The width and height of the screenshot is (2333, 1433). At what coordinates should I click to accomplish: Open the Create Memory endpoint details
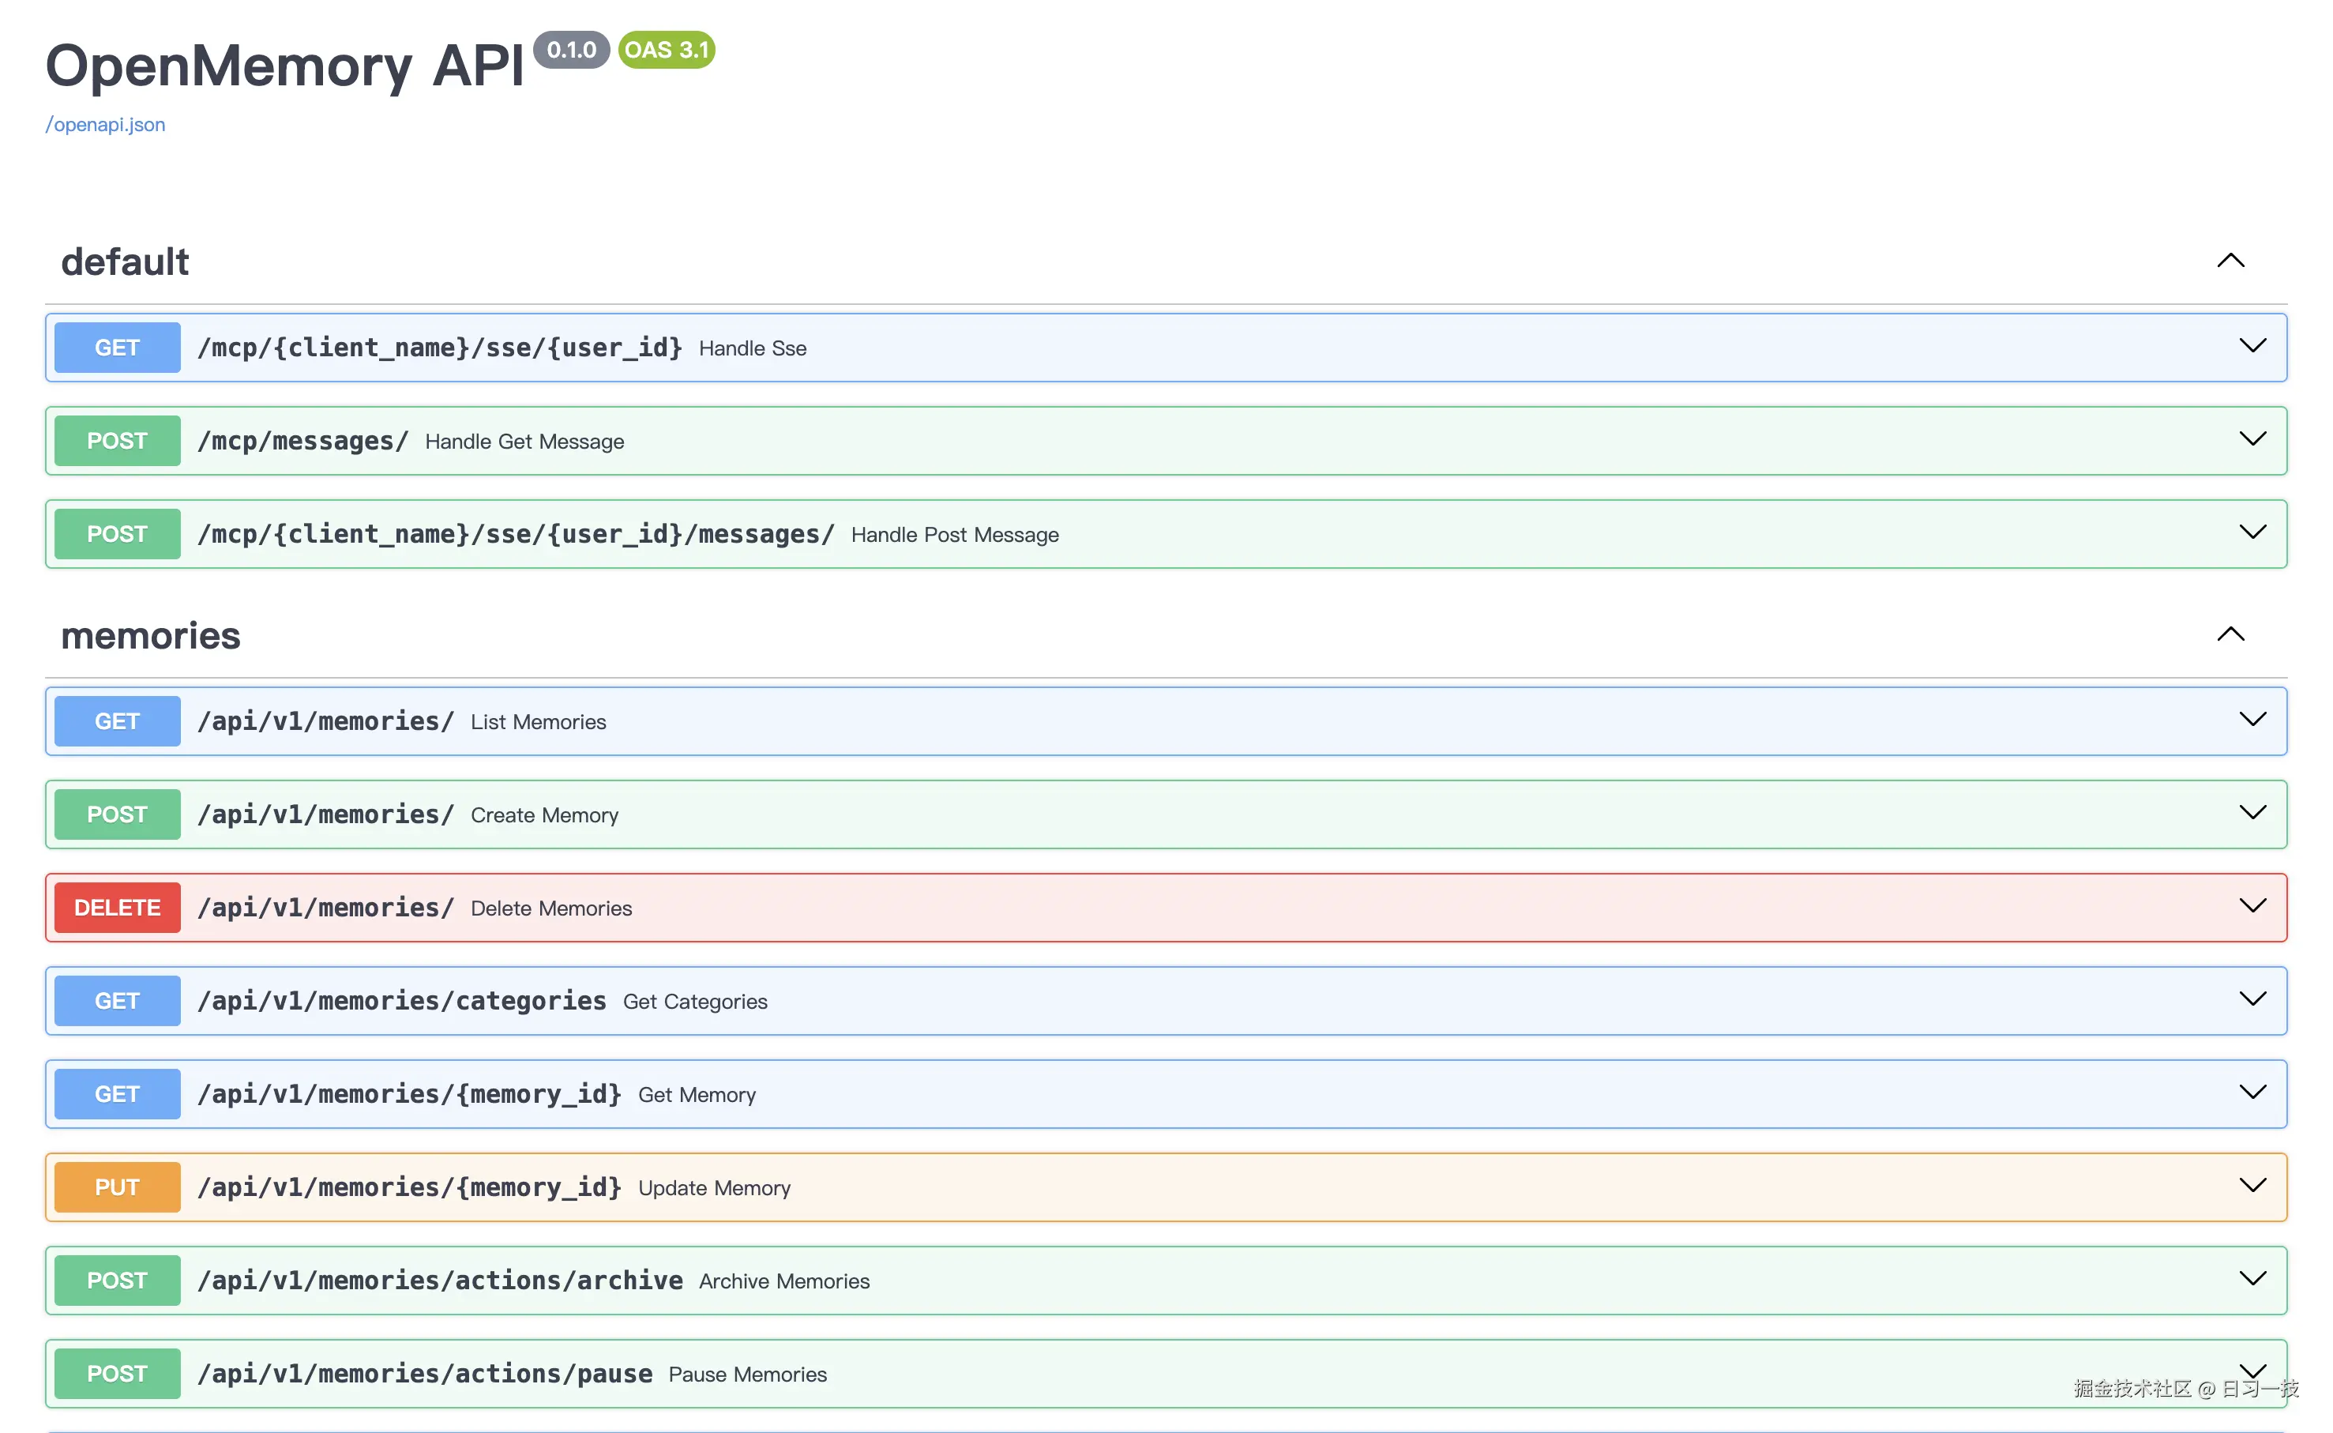coord(2253,812)
